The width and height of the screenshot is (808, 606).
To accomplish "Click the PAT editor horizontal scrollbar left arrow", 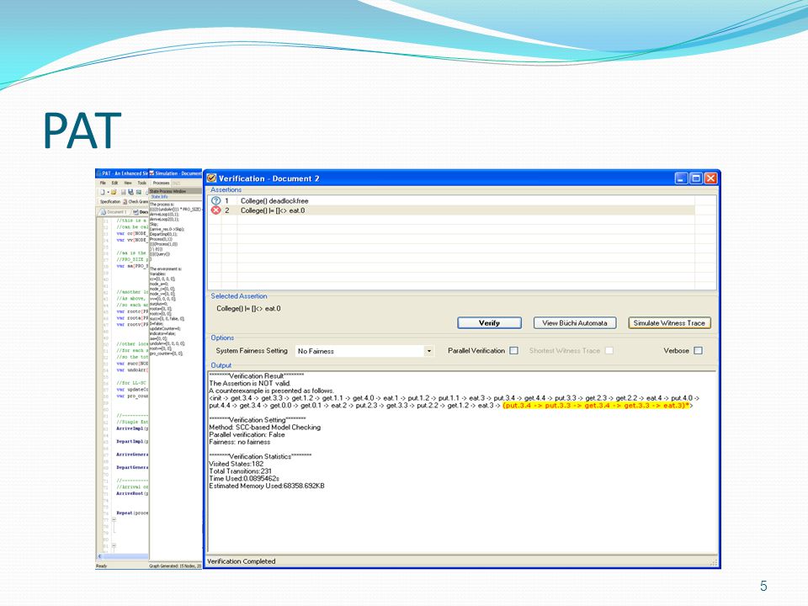I will (99, 556).
